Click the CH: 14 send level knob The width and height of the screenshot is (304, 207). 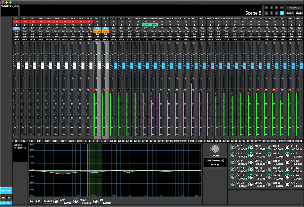[251, 170]
